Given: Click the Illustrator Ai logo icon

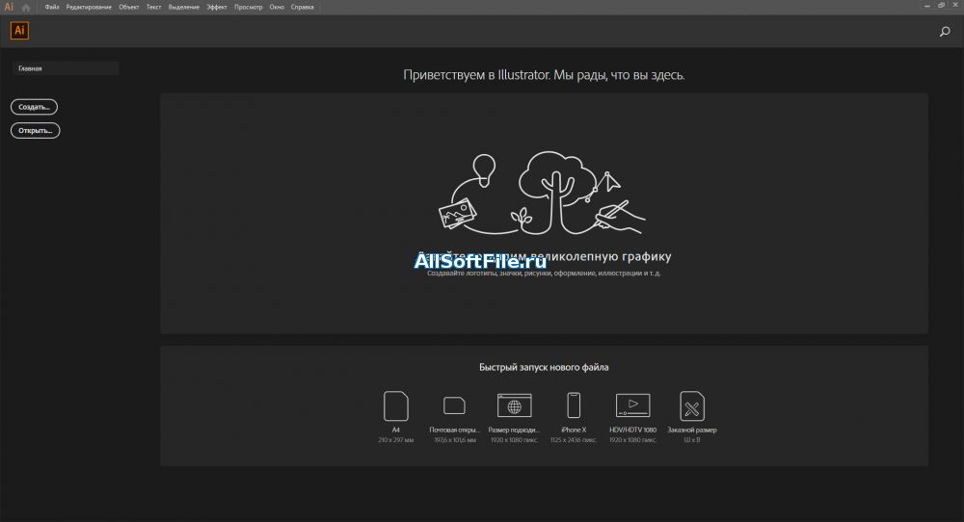Looking at the screenshot, I should coord(19,31).
